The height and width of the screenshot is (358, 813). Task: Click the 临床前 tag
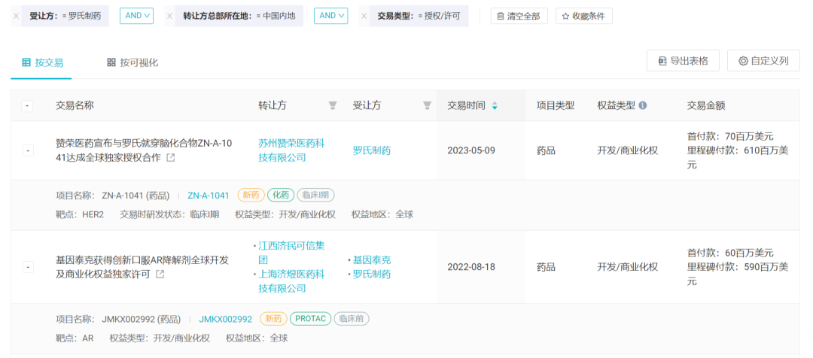pos(352,319)
